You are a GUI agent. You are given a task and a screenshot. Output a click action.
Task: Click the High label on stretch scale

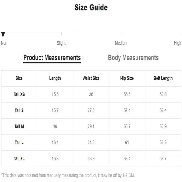tap(177, 43)
